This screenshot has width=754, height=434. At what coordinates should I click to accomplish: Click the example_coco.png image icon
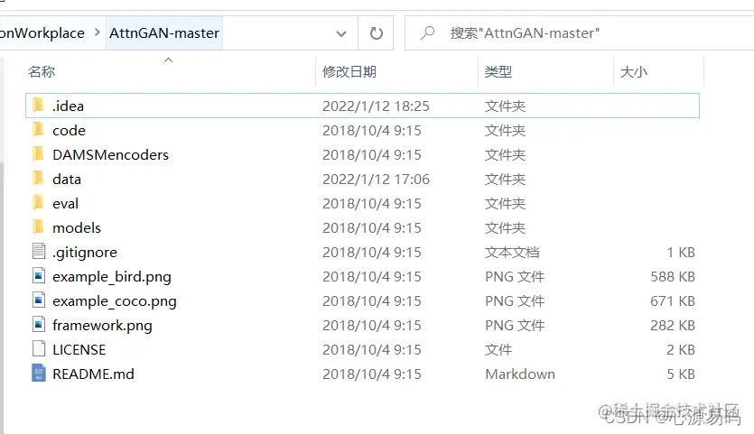39,300
